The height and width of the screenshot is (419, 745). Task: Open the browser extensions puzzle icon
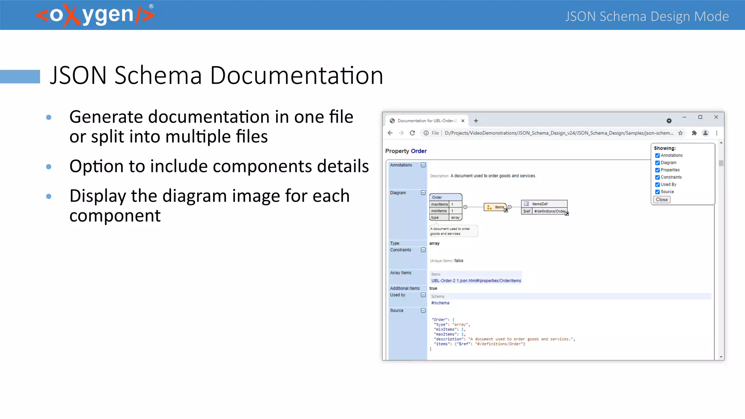(694, 133)
